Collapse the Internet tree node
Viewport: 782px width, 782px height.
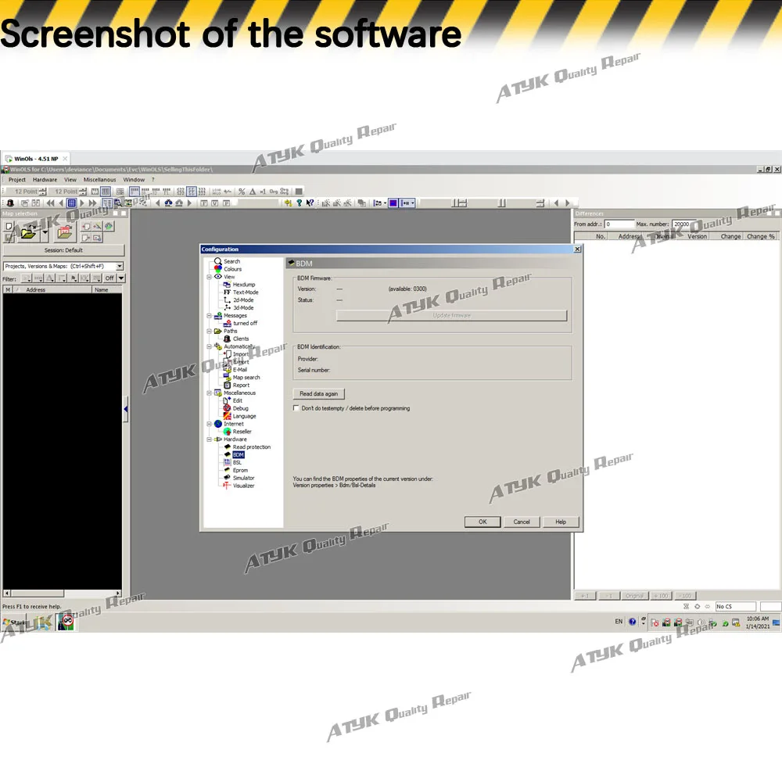[210, 424]
